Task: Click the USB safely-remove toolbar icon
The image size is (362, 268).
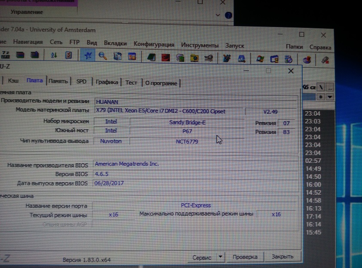Action: 325,61
